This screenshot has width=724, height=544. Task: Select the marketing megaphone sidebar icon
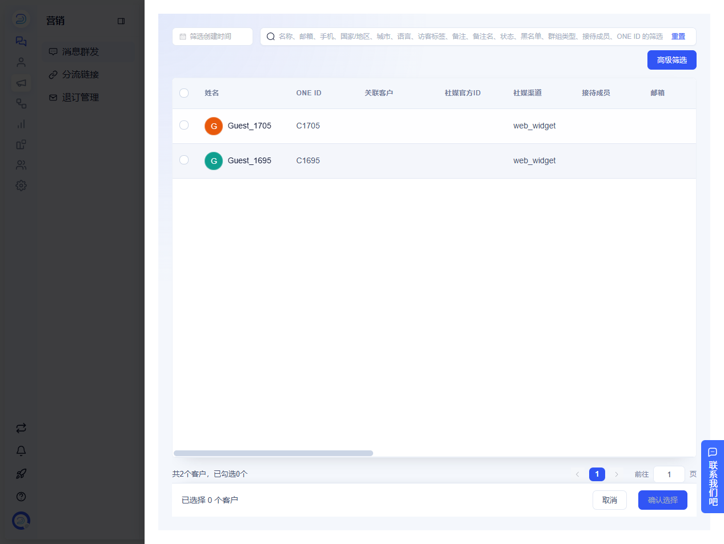(x=21, y=83)
